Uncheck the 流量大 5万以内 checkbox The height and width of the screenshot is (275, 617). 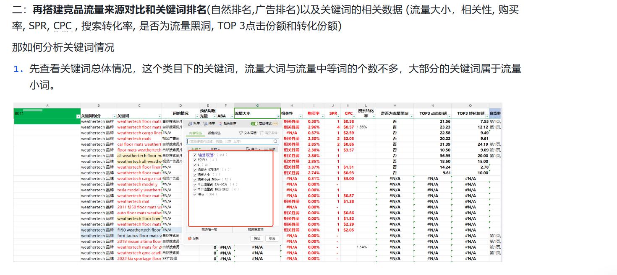195,170
